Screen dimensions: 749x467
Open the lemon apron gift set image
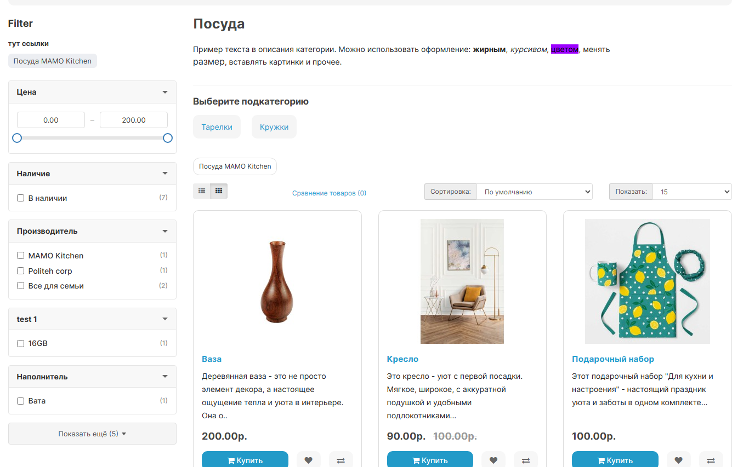(x=648, y=281)
